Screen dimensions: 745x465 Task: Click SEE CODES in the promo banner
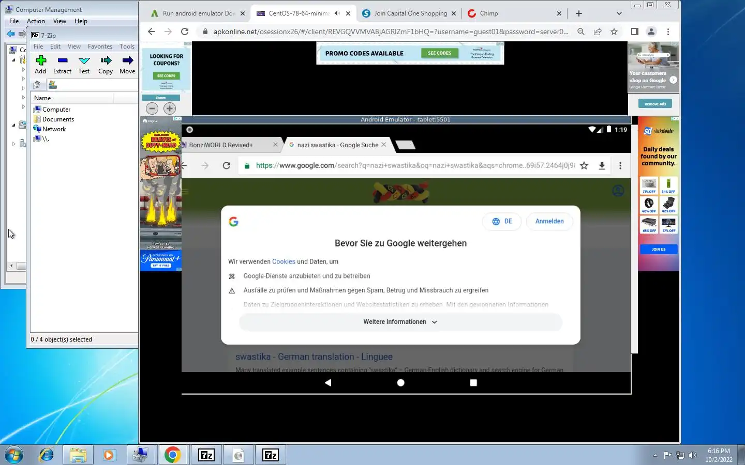click(439, 53)
